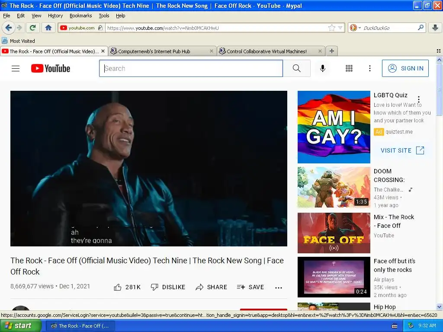Open the browser downloads arrow icon
The image size is (443, 332).
pos(435,28)
